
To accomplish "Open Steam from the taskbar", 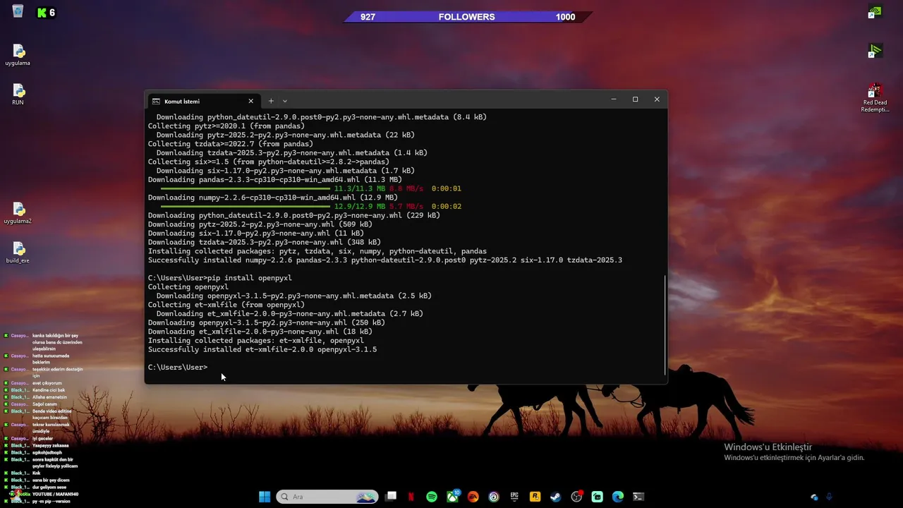I will click(555, 497).
